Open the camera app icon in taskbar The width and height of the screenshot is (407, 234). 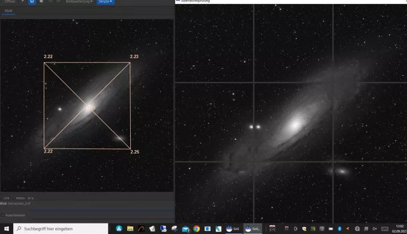coord(272,228)
